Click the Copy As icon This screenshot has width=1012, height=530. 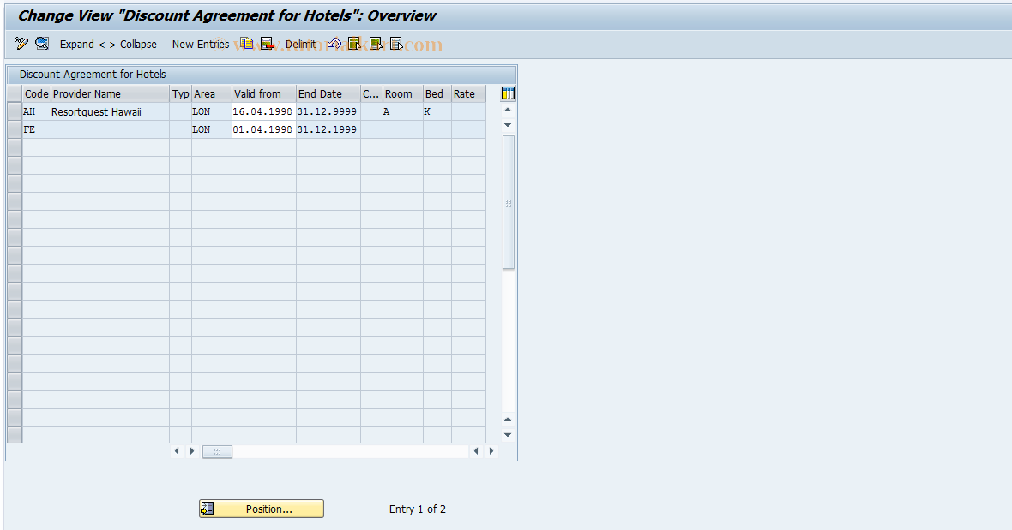(x=246, y=44)
